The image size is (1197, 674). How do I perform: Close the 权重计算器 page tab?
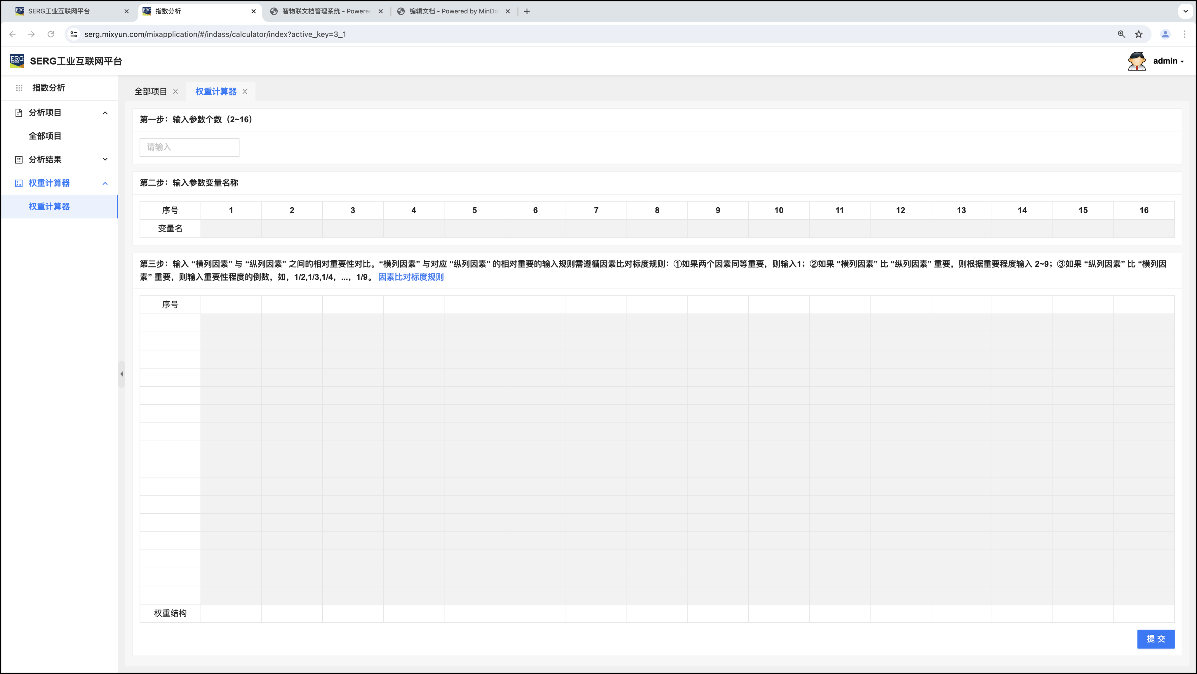click(245, 92)
